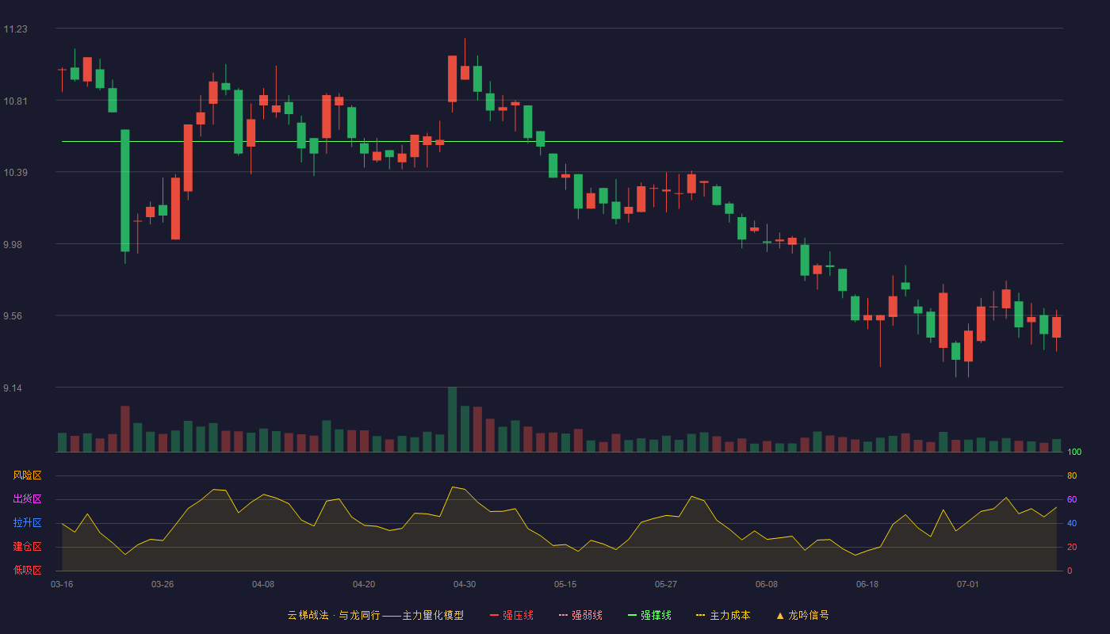Viewport: 1110px width, 634px height.
Task: Toggle the 主力成本 legend entry
Action: (723, 615)
